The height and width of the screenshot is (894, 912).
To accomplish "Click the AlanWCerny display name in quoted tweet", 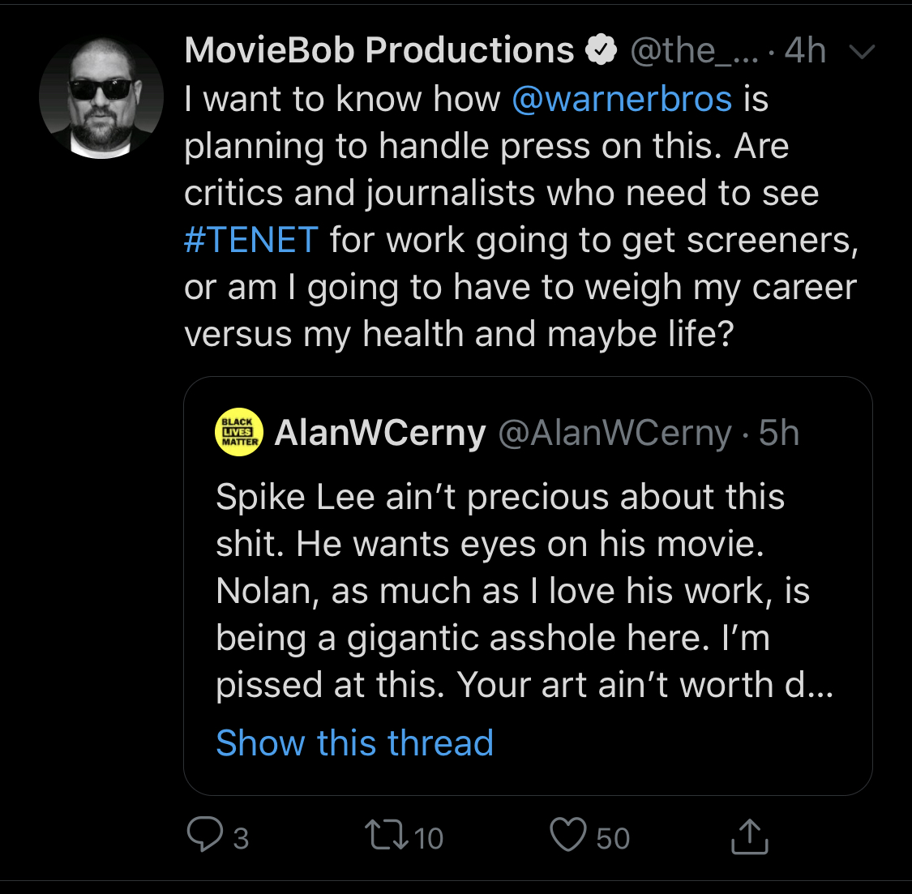I will [x=380, y=434].
